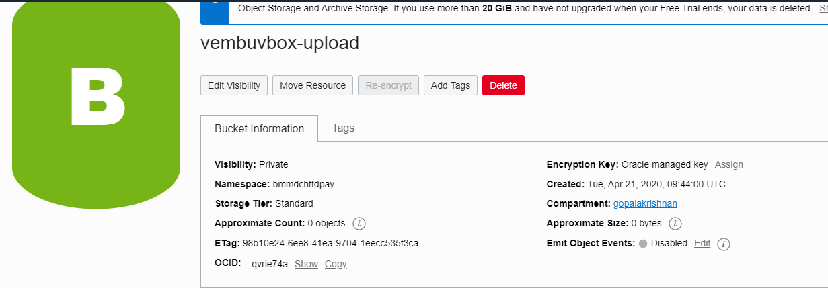This screenshot has height=288, width=828.
Task: Edit Emit Object Events setting
Action: [x=702, y=243]
